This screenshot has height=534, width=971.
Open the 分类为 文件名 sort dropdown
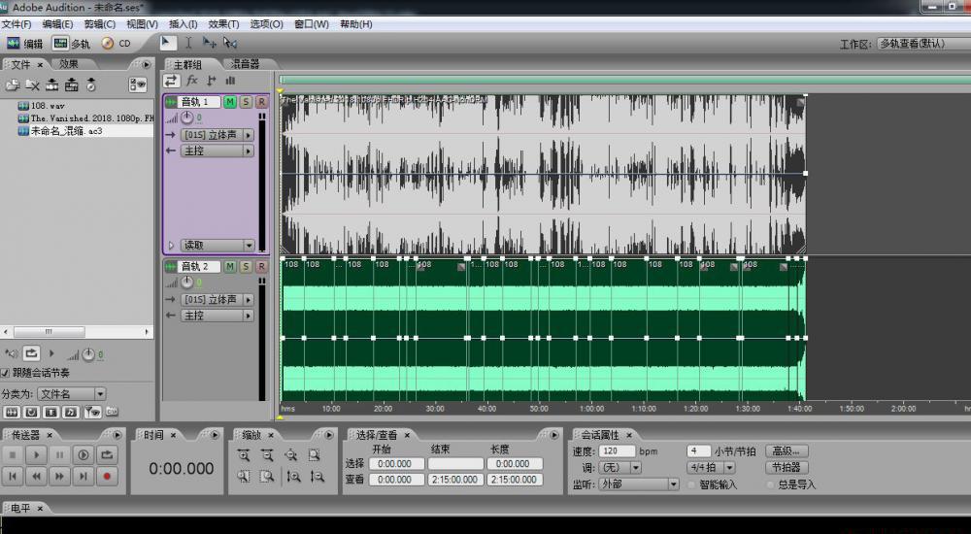click(72, 394)
